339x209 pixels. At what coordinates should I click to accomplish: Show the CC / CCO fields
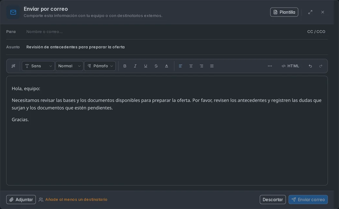tap(316, 32)
